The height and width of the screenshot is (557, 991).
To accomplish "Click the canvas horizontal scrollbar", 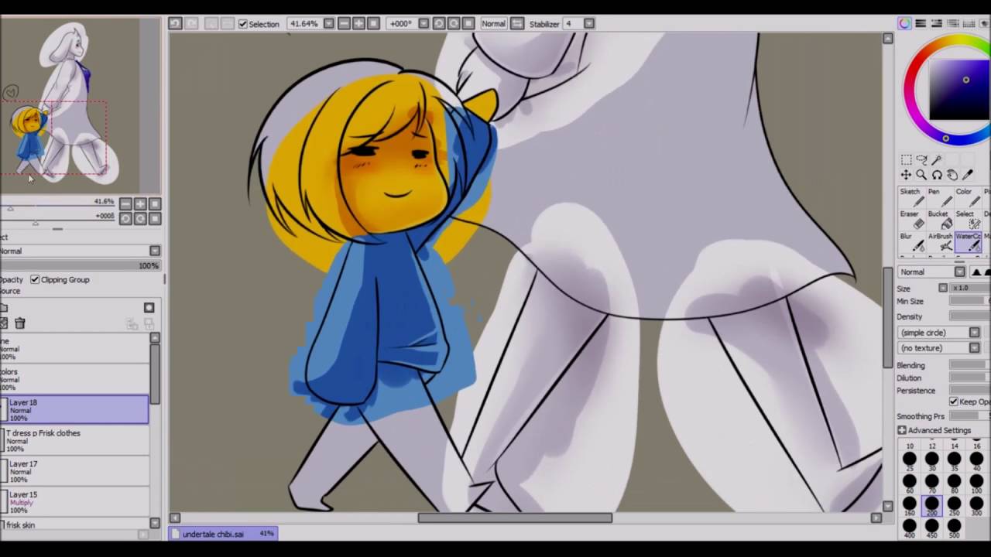I will [515, 518].
